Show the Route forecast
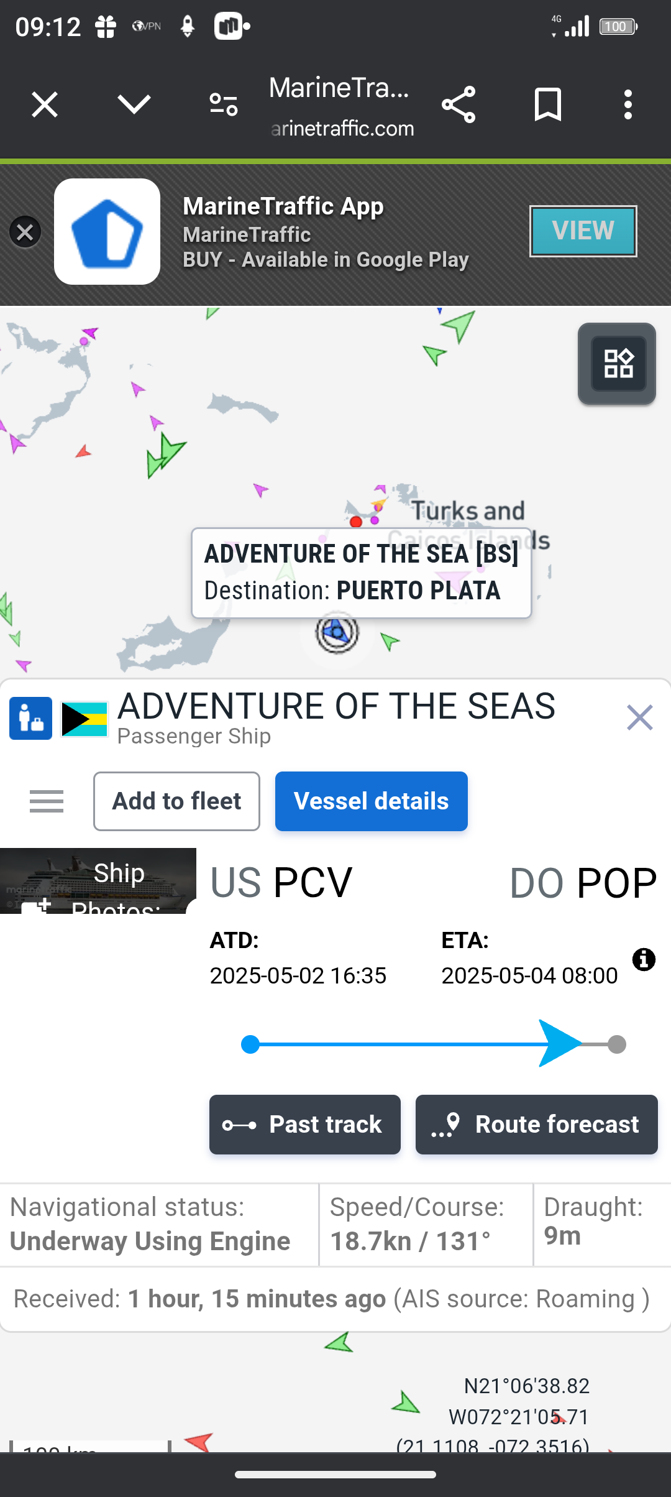Screen dimensions: 671x1497 point(536,1125)
